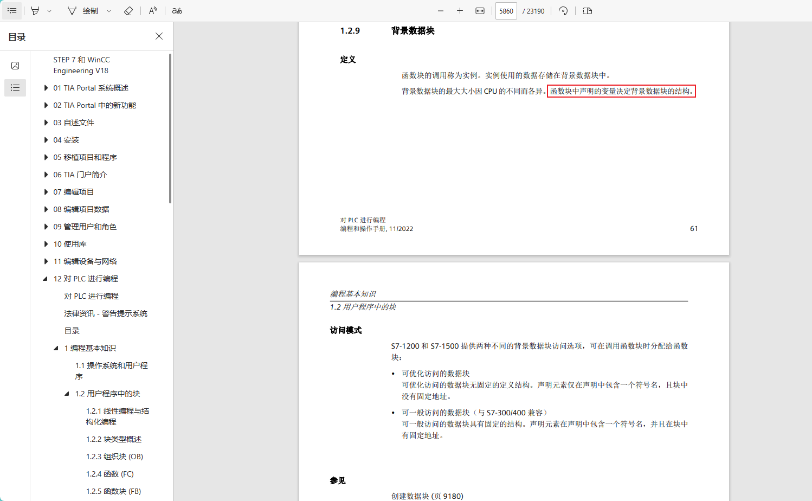Zoom in with the plus button
812x501 pixels.
click(x=460, y=11)
